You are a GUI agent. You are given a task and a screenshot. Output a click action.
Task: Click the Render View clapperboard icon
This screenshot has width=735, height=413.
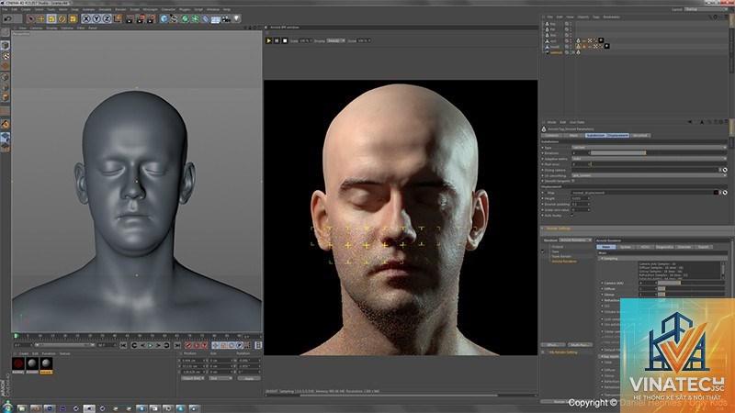coord(130,18)
